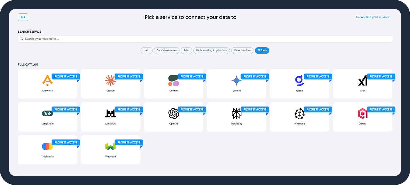Request access for LangChain
The height and width of the screenshot is (185, 410).
pyautogui.click(x=66, y=110)
